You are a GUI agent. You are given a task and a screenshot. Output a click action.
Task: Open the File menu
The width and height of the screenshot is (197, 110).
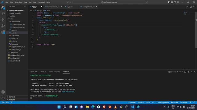7,2
